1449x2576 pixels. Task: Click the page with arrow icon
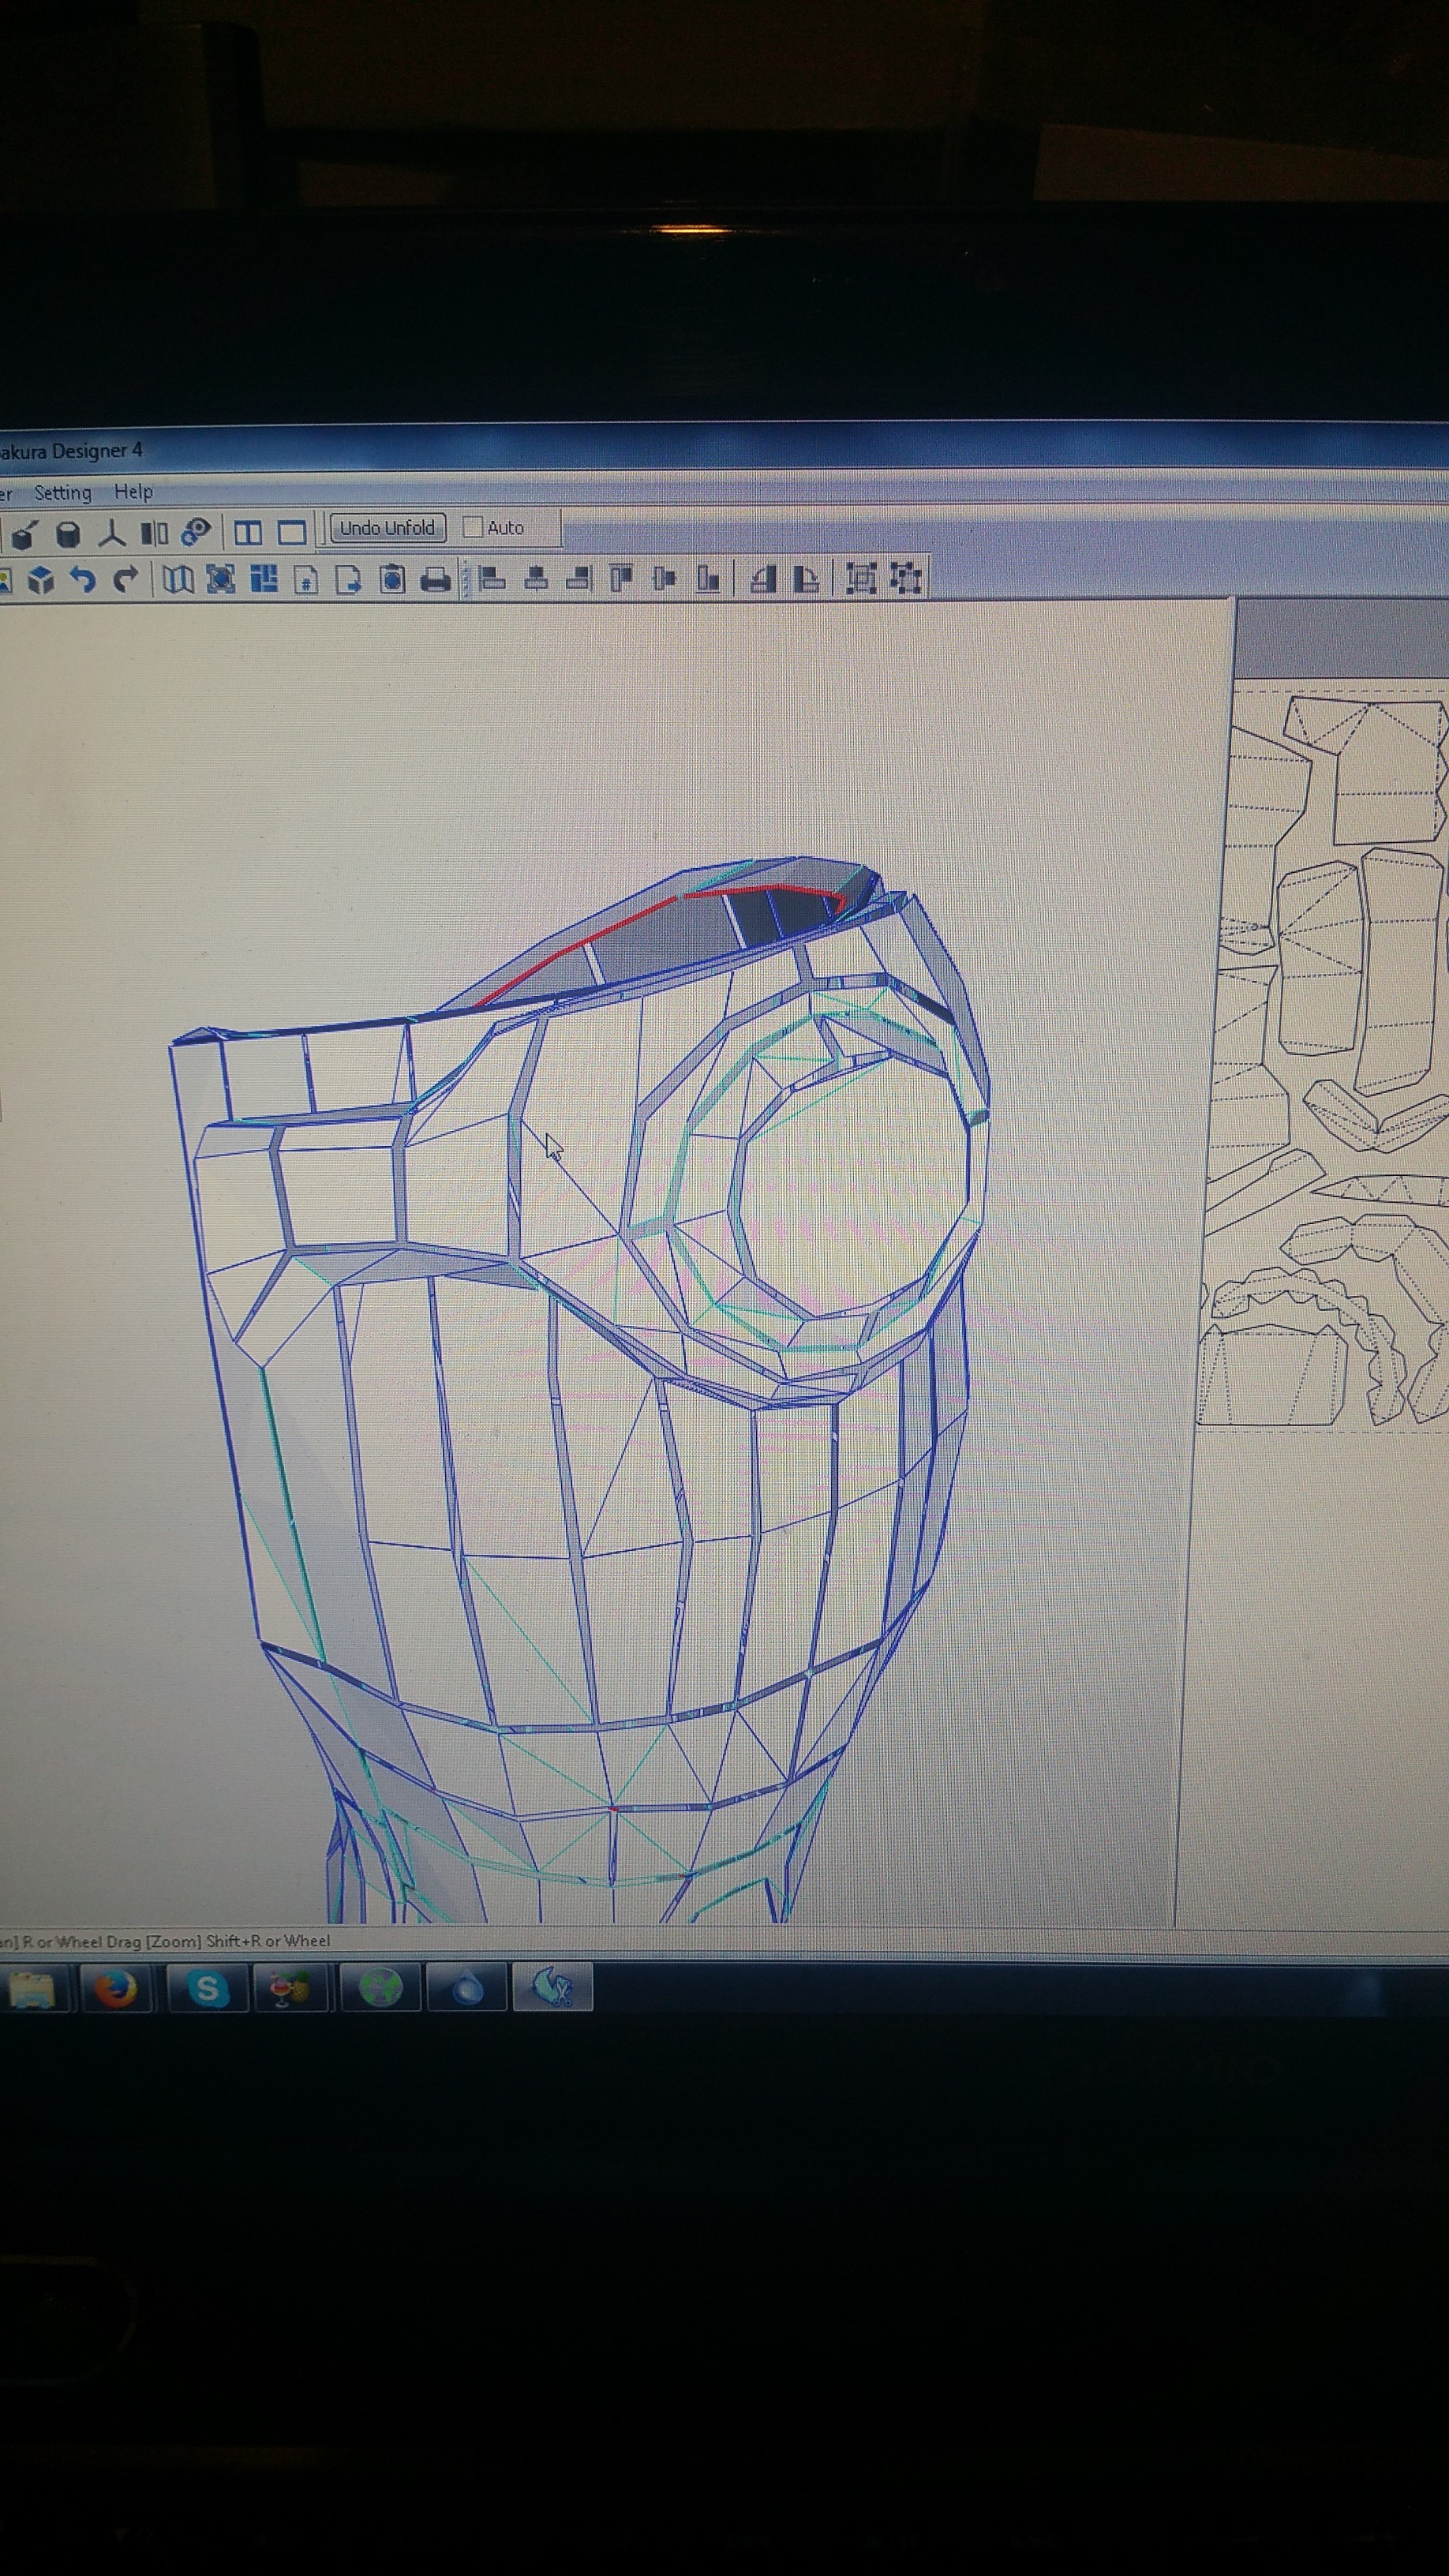tap(348, 580)
